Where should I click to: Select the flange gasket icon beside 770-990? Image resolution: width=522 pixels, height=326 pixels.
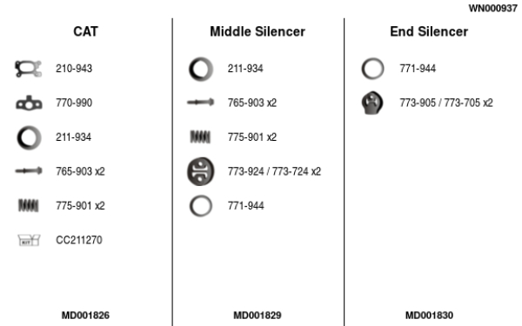(29, 103)
